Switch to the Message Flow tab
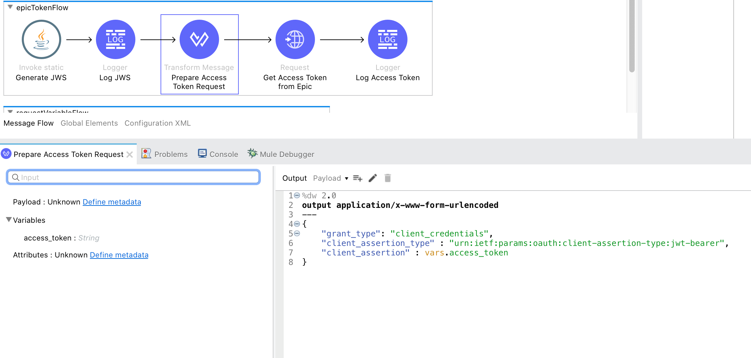 tap(29, 123)
